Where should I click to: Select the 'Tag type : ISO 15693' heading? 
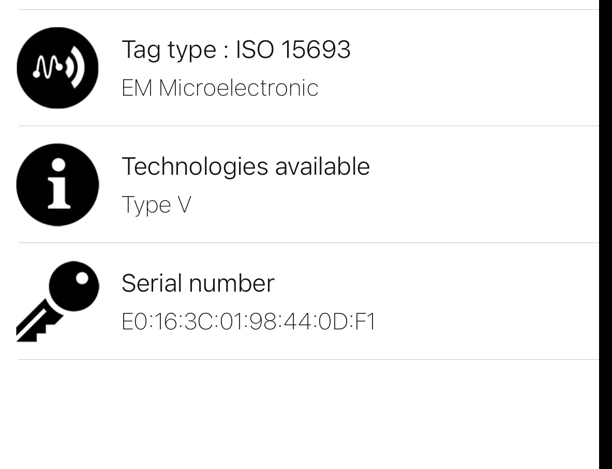pos(236,50)
